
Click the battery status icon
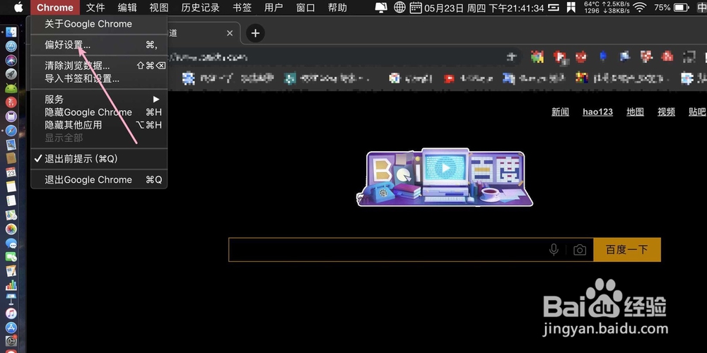tap(683, 7)
